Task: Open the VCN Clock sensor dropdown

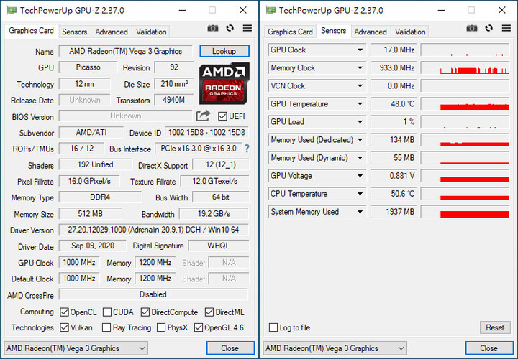Action: (360, 86)
